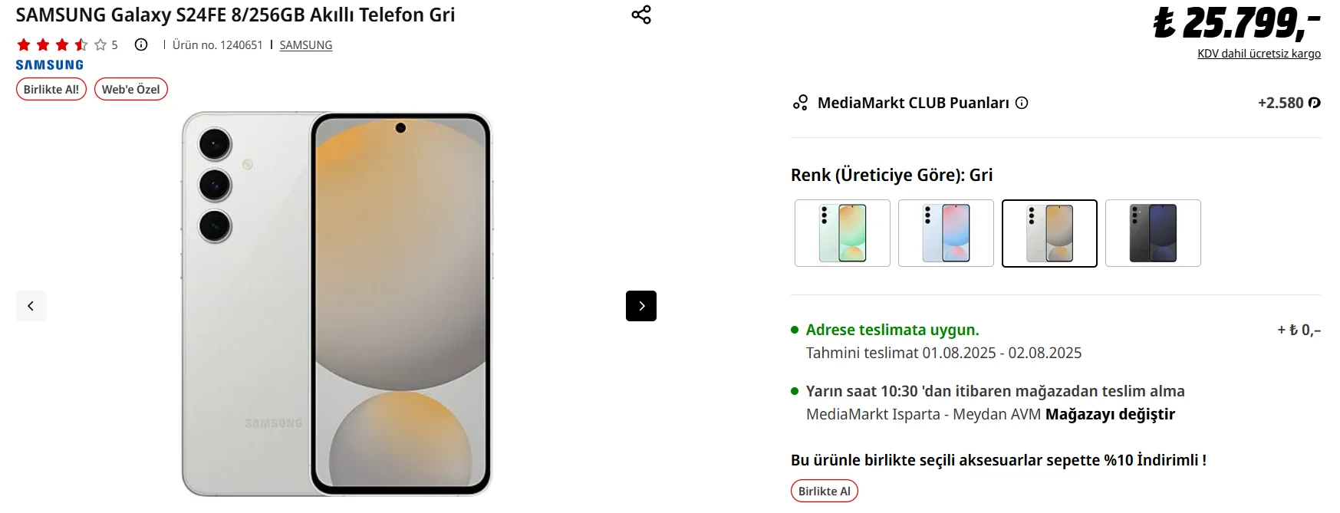The width and height of the screenshot is (1340, 513).
Task: Select the blue color variant
Action: point(946,233)
